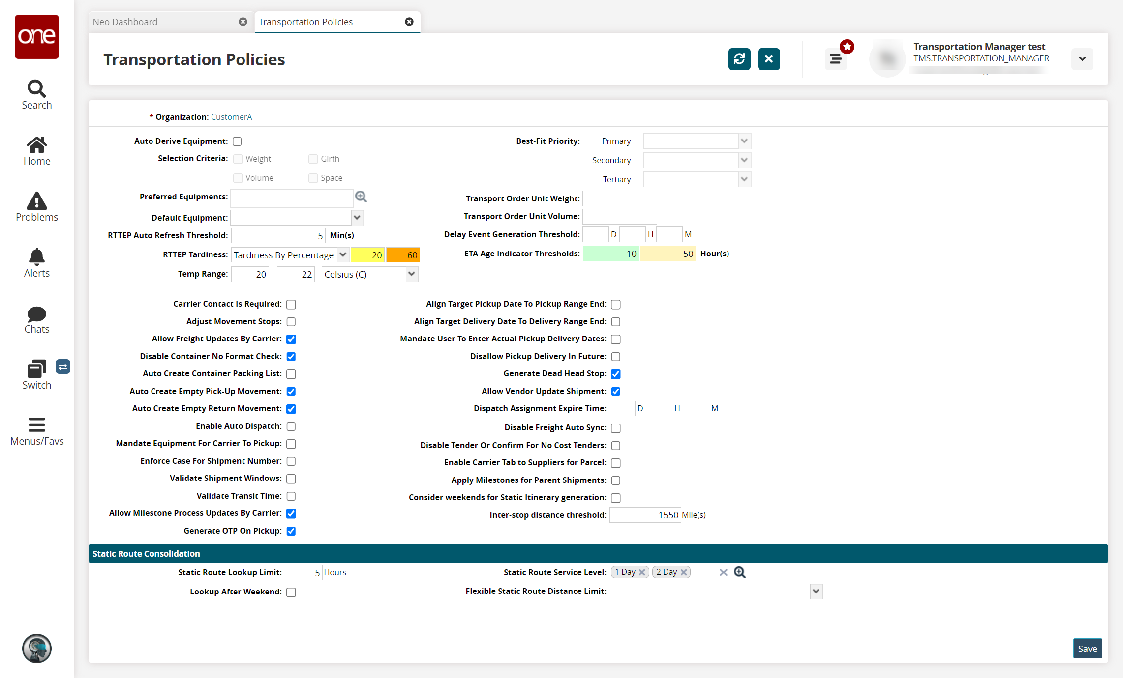Click the Inter-stop distance threshold field
This screenshot has width=1123, height=678.
coord(645,515)
